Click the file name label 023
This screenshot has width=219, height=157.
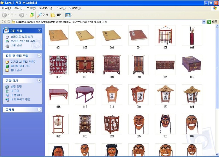click(x=85, y=136)
